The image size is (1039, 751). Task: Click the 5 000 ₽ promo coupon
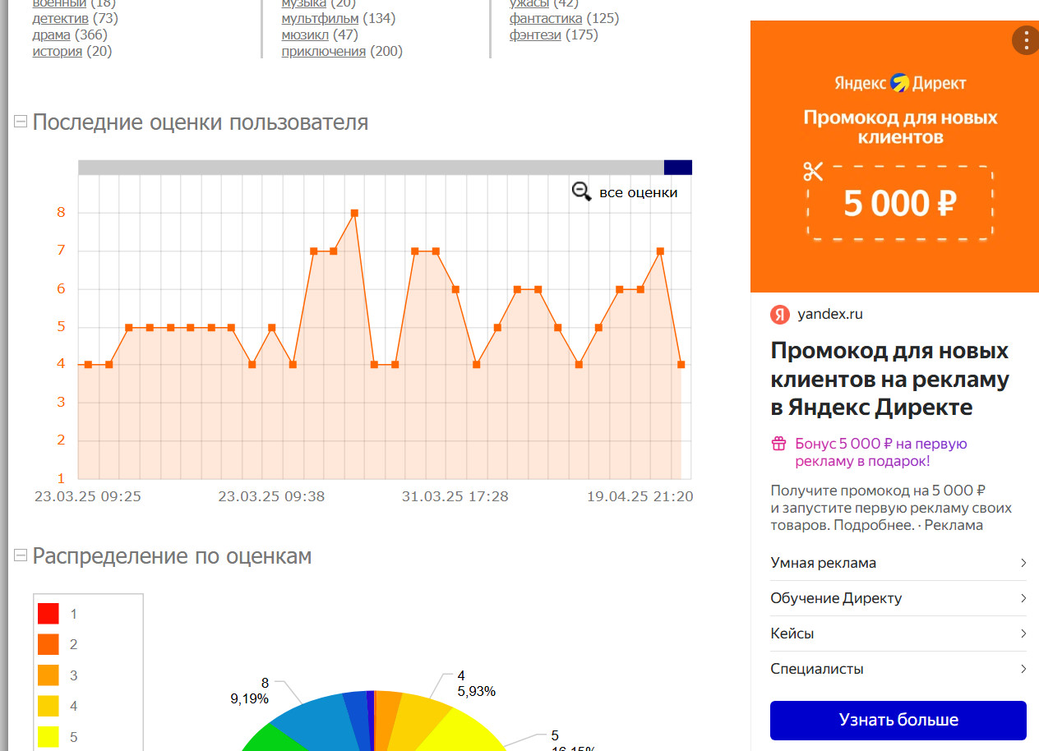click(x=899, y=203)
